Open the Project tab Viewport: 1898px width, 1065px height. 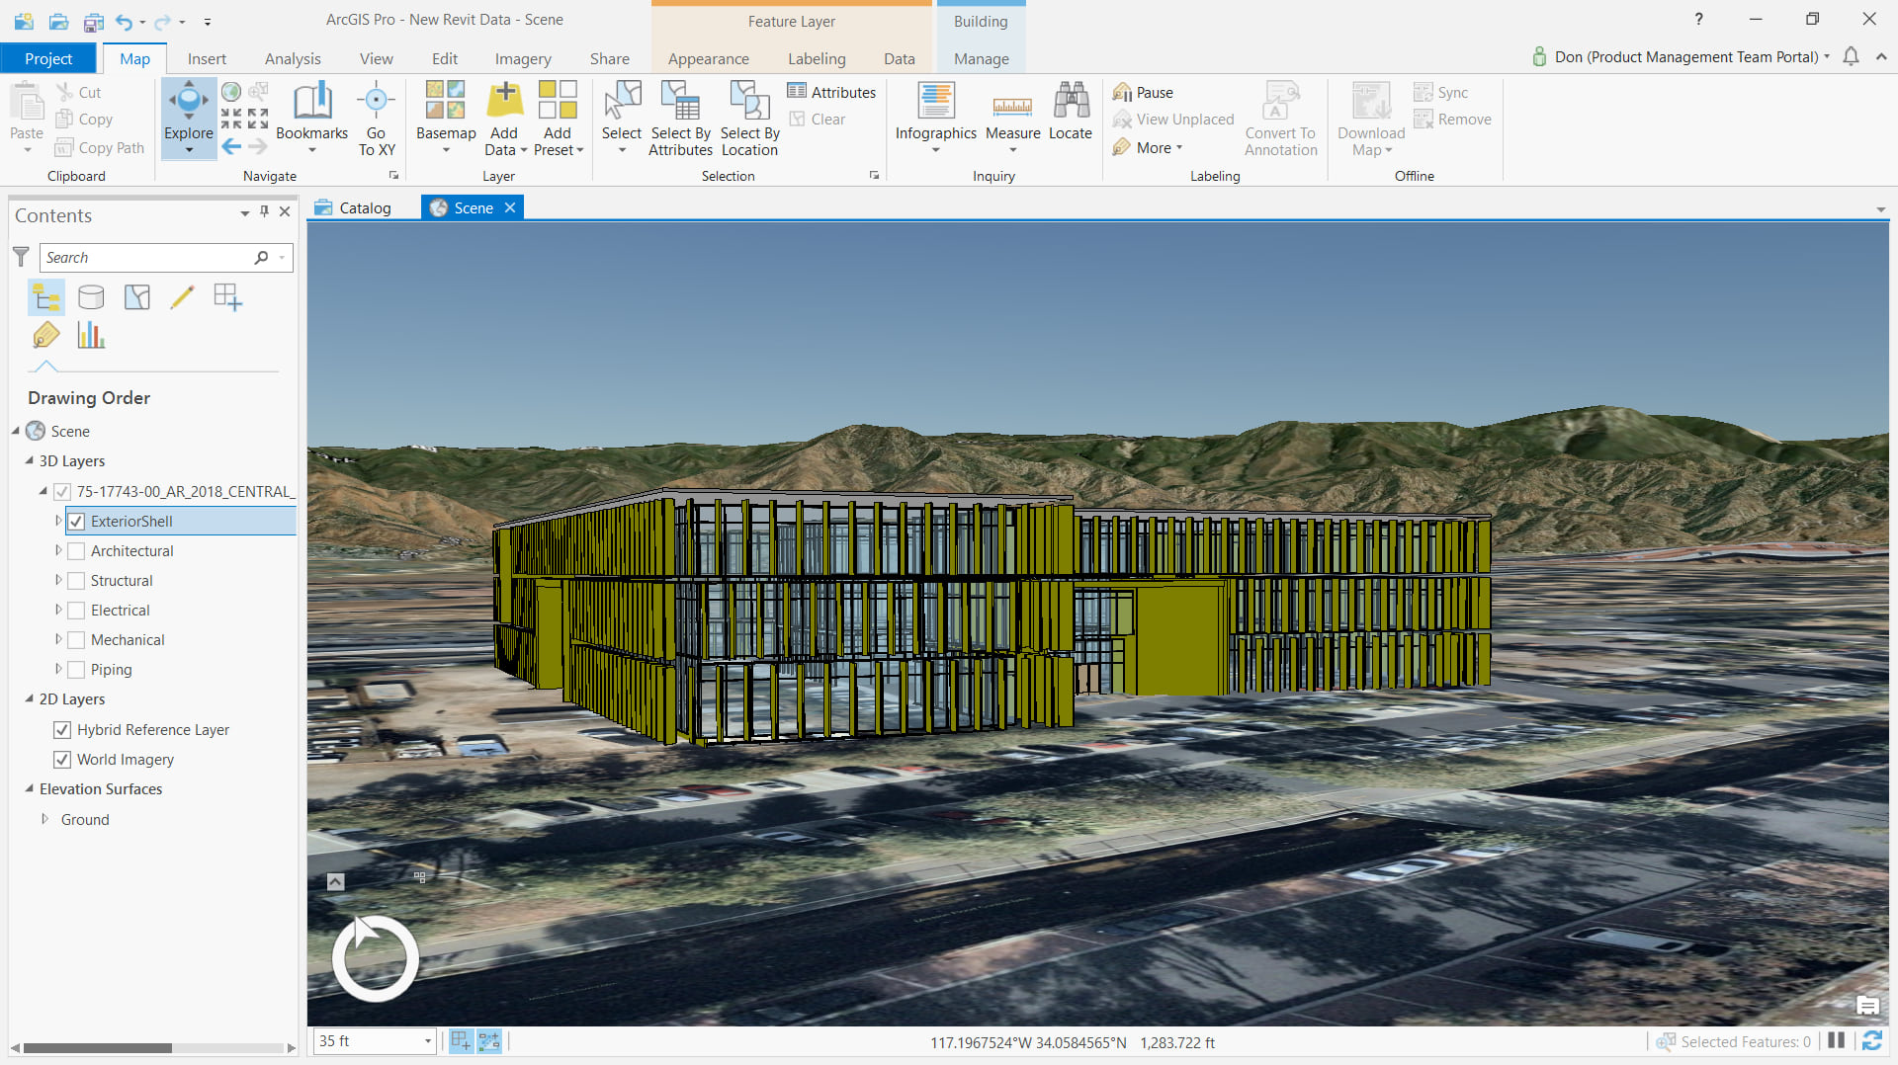pos(48,58)
